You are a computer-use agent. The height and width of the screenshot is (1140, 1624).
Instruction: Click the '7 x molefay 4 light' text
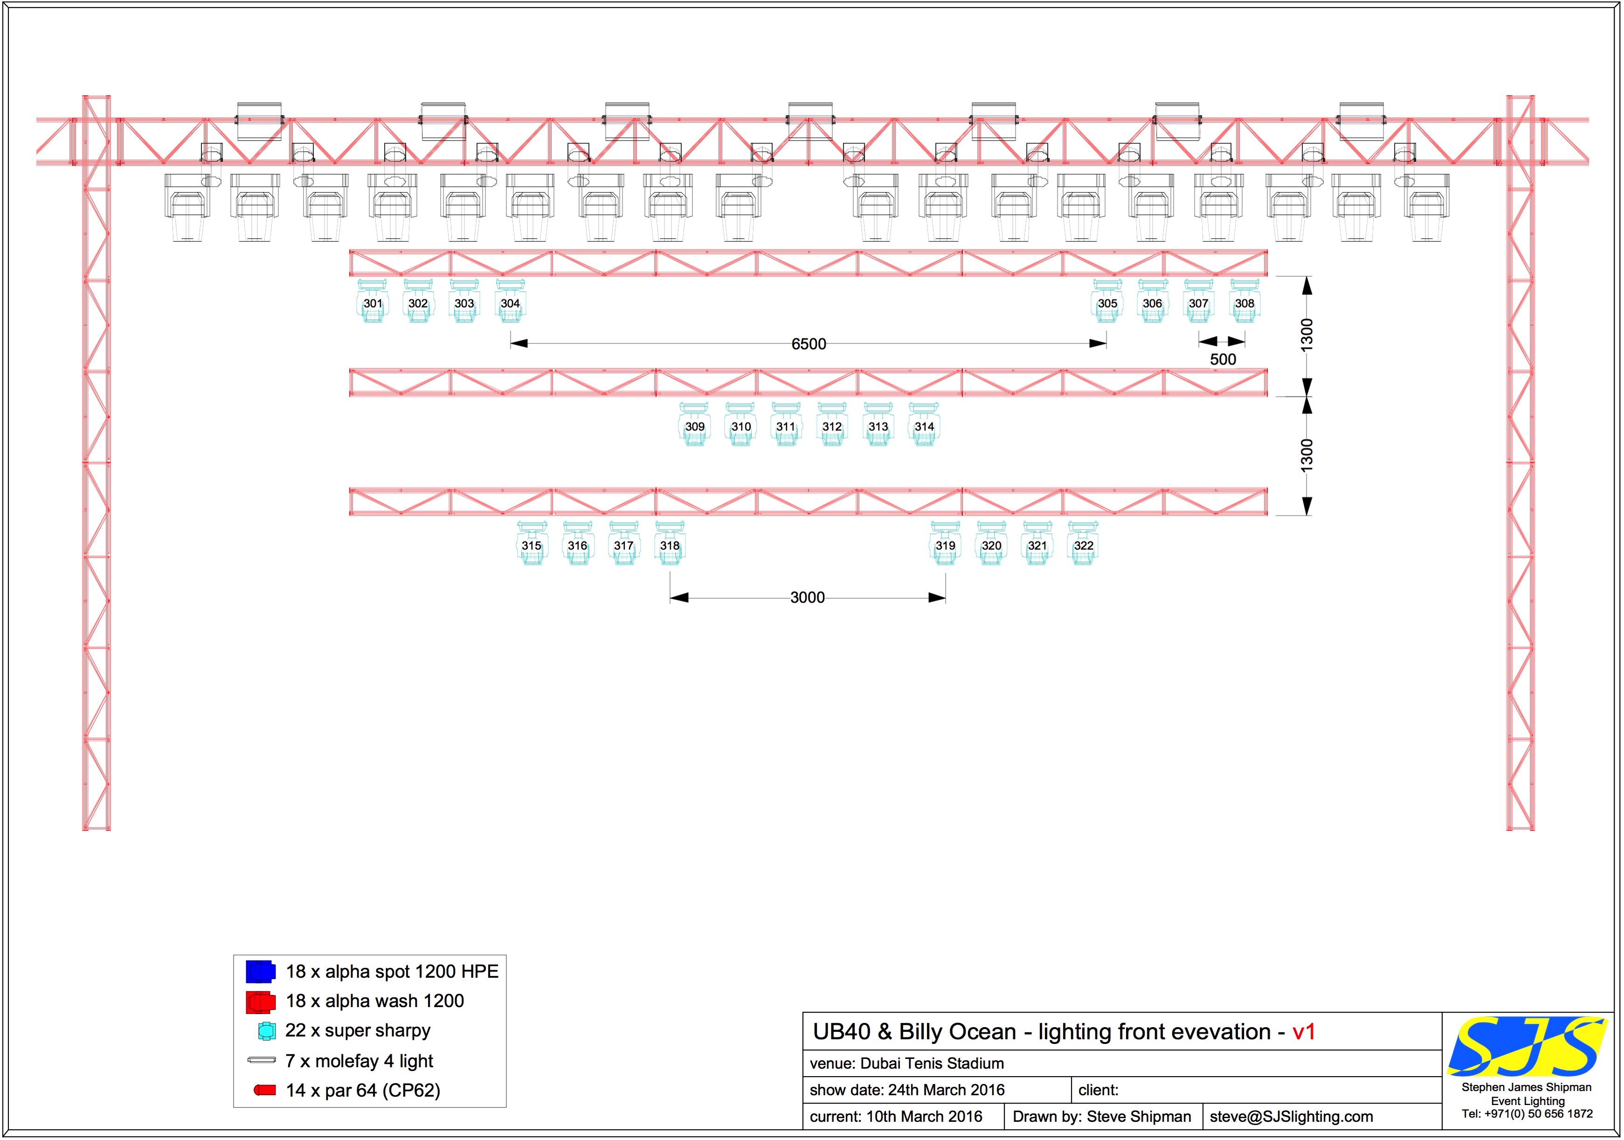point(359,1061)
